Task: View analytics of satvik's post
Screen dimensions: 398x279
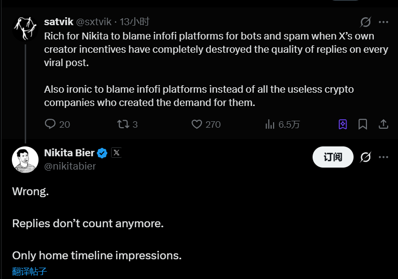Action: (x=270, y=124)
